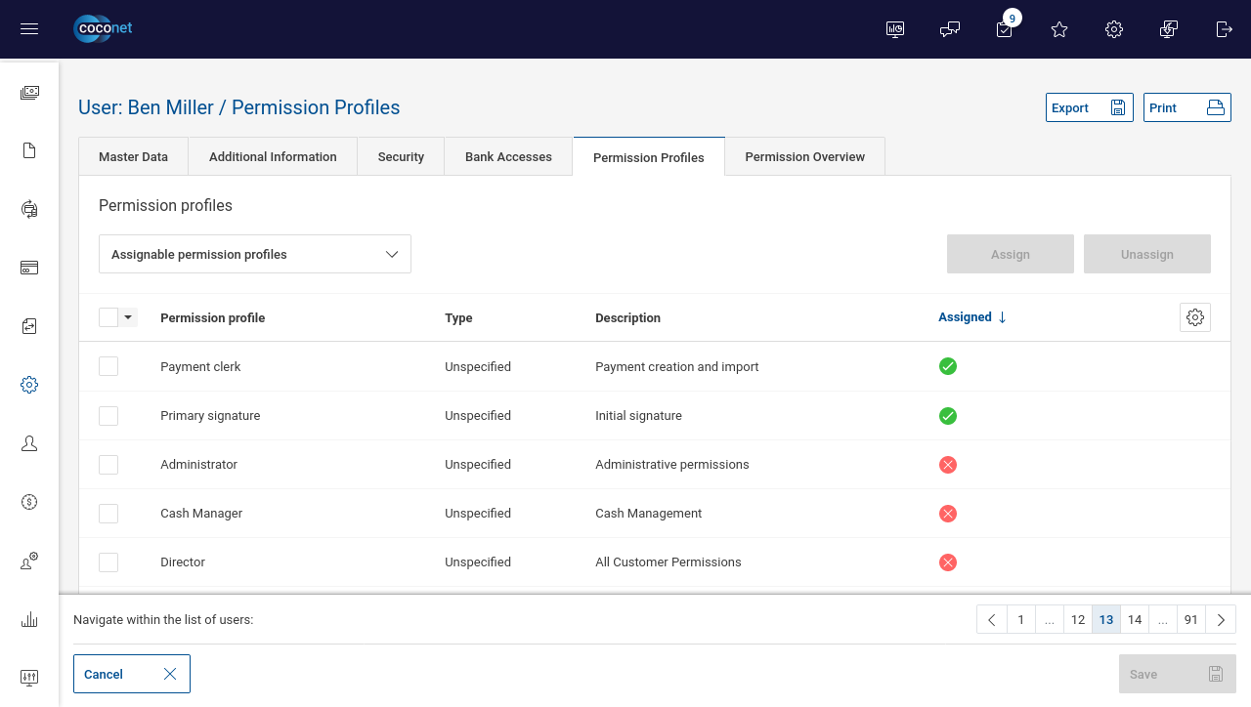This screenshot has height=707, width=1251.
Task: Open the user sidebar icon
Action: (29, 443)
